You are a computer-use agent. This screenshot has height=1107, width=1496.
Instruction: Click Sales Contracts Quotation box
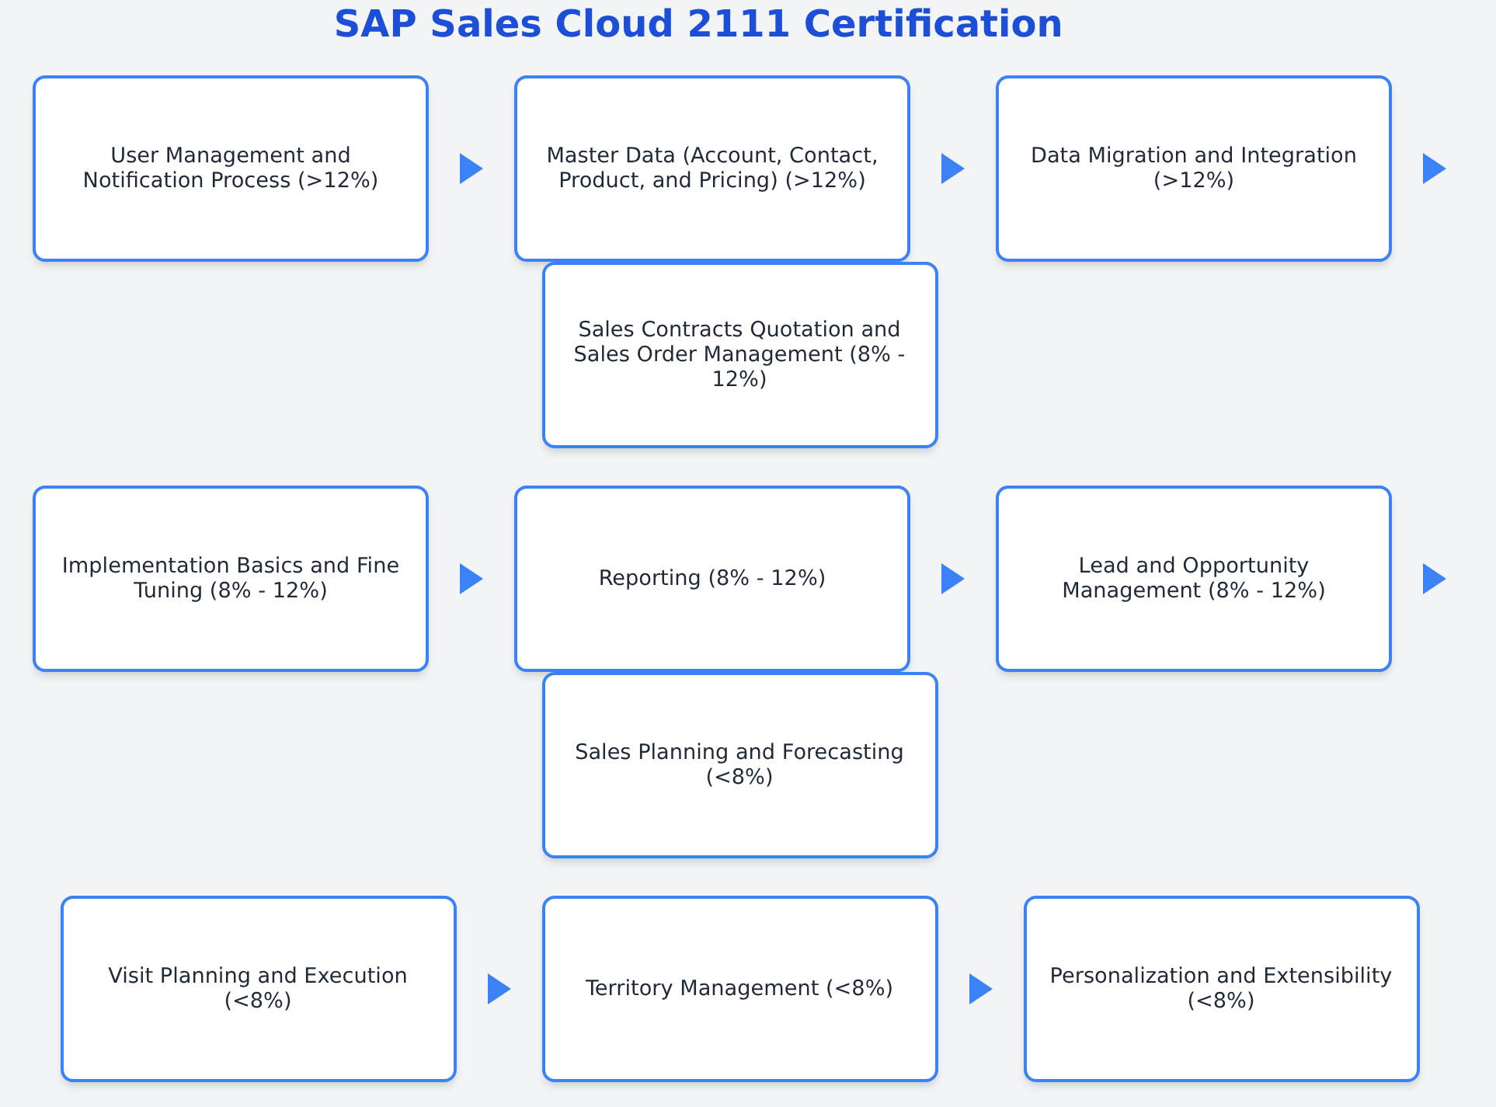click(x=740, y=355)
